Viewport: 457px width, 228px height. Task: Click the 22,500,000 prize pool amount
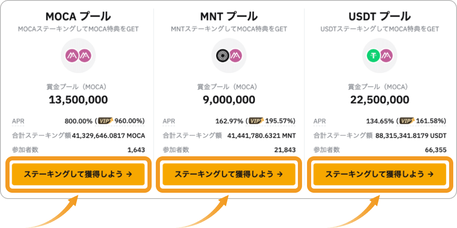pyautogui.click(x=379, y=100)
